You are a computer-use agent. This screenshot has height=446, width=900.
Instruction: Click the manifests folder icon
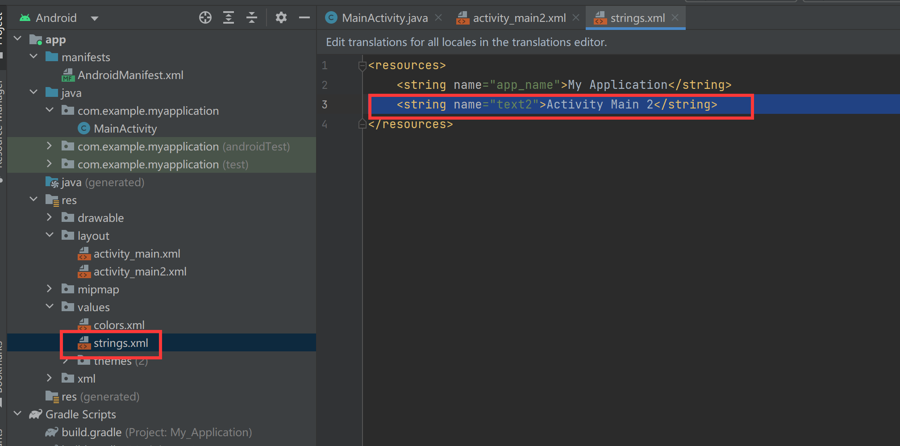coord(52,57)
